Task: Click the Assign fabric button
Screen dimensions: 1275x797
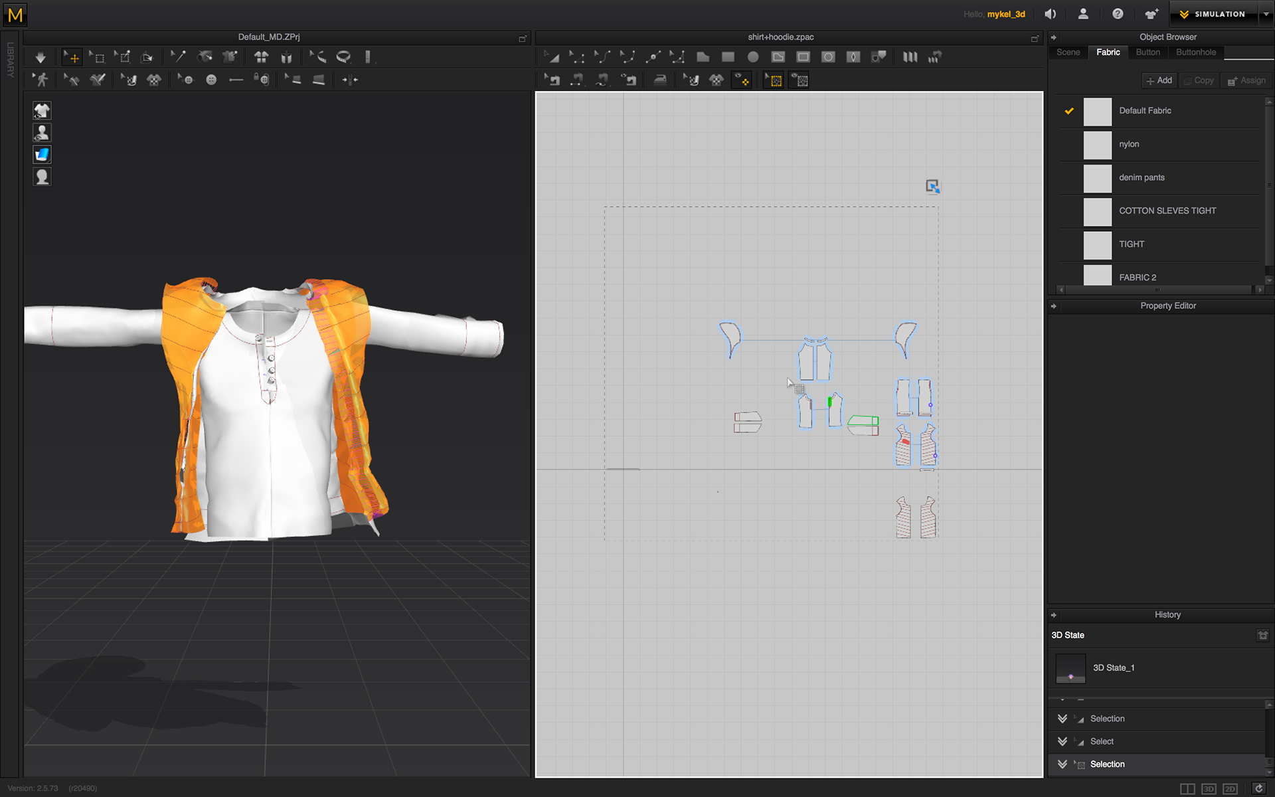Action: tap(1246, 80)
